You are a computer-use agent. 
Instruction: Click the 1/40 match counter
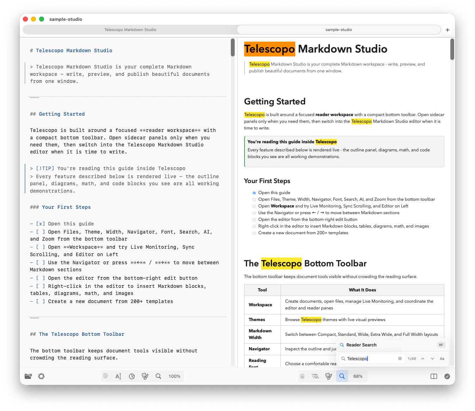click(x=412, y=358)
